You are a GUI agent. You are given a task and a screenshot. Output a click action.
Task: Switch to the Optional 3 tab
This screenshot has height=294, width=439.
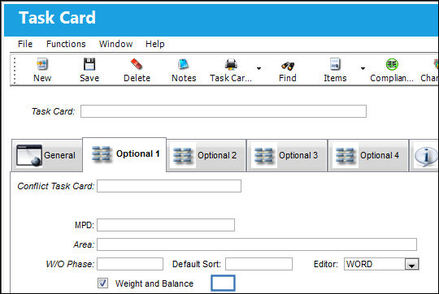(287, 156)
